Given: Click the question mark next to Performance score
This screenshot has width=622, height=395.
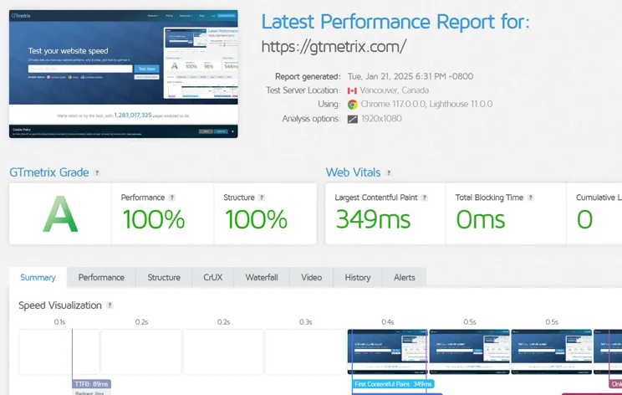Looking at the screenshot, I should pyautogui.click(x=172, y=198).
